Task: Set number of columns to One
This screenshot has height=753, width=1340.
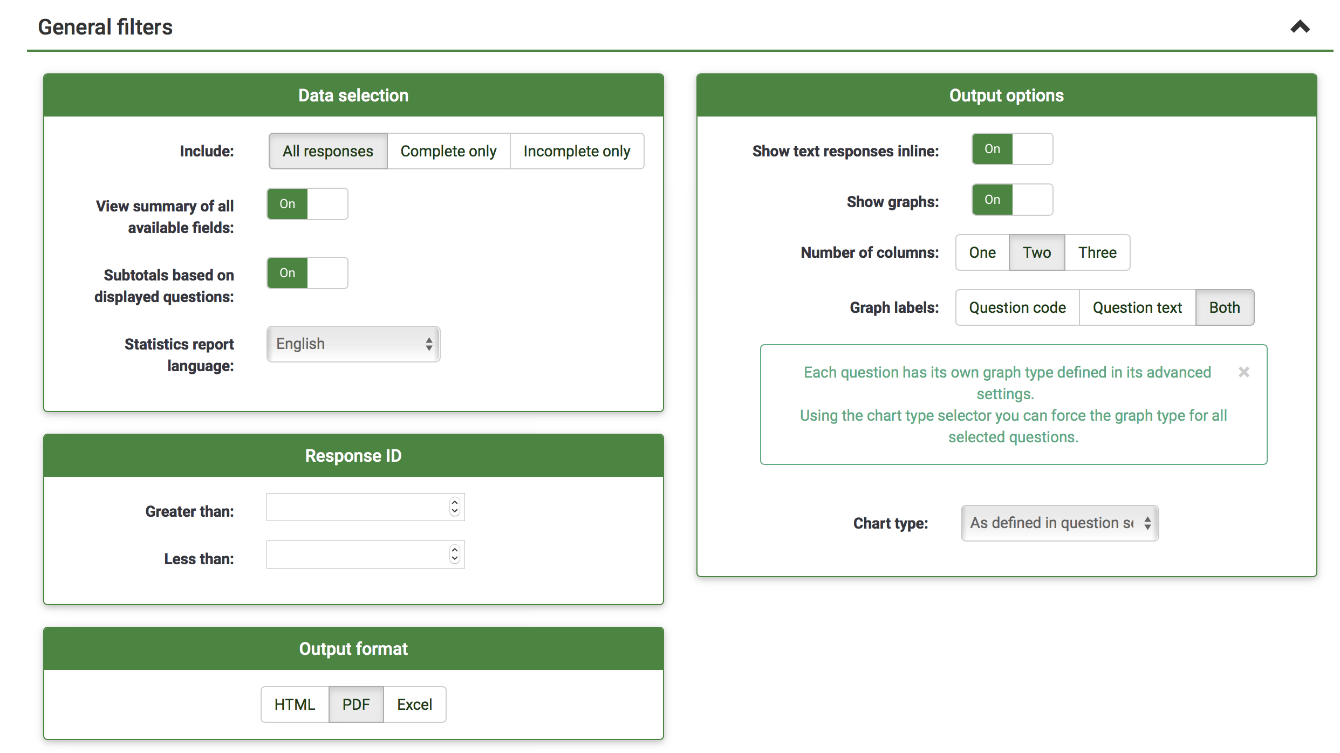Action: click(982, 252)
